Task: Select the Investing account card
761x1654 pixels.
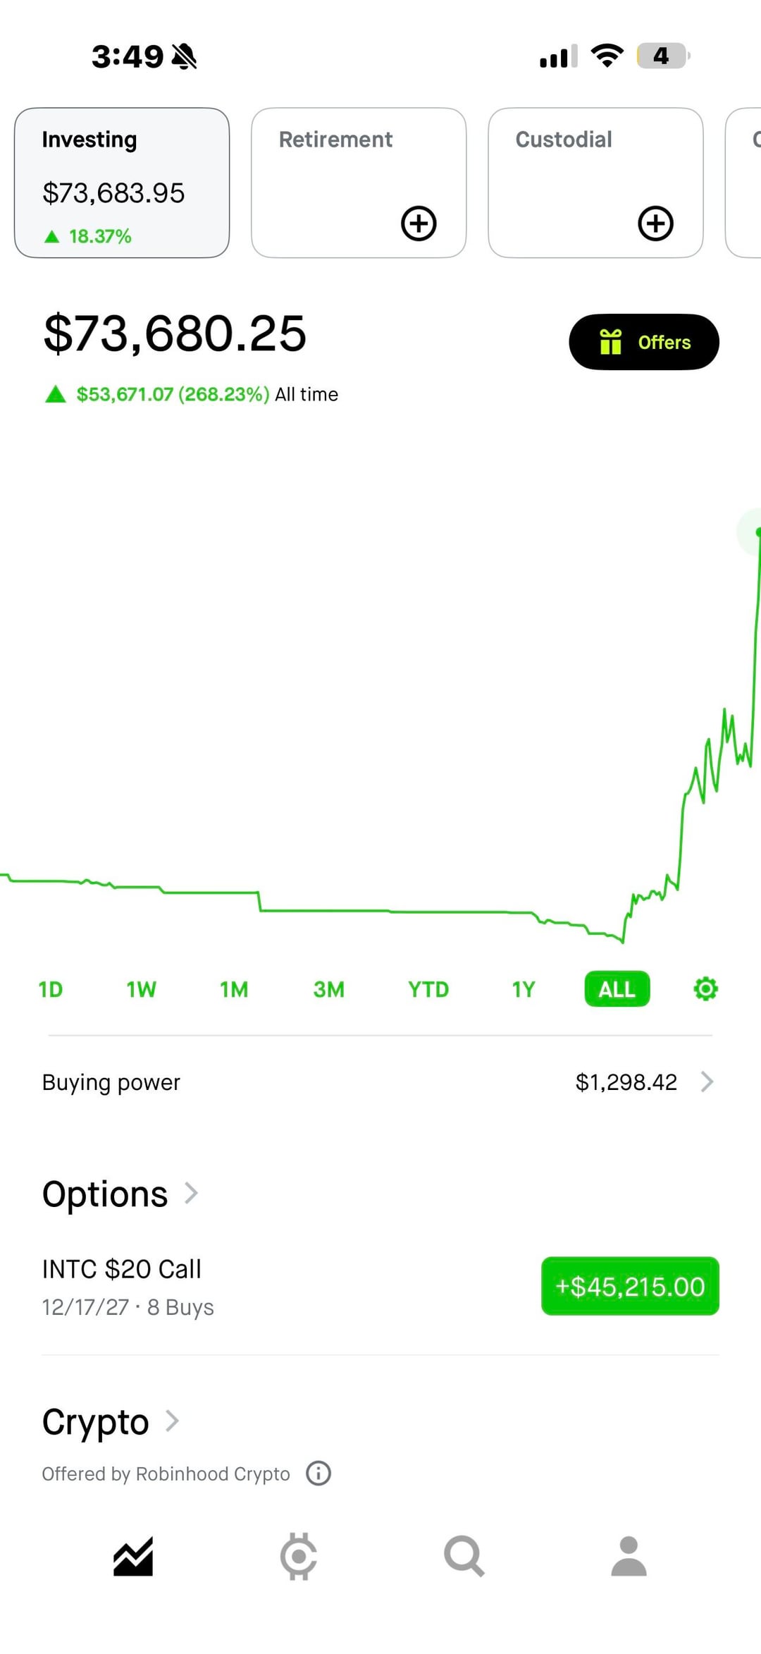Action: point(122,183)
